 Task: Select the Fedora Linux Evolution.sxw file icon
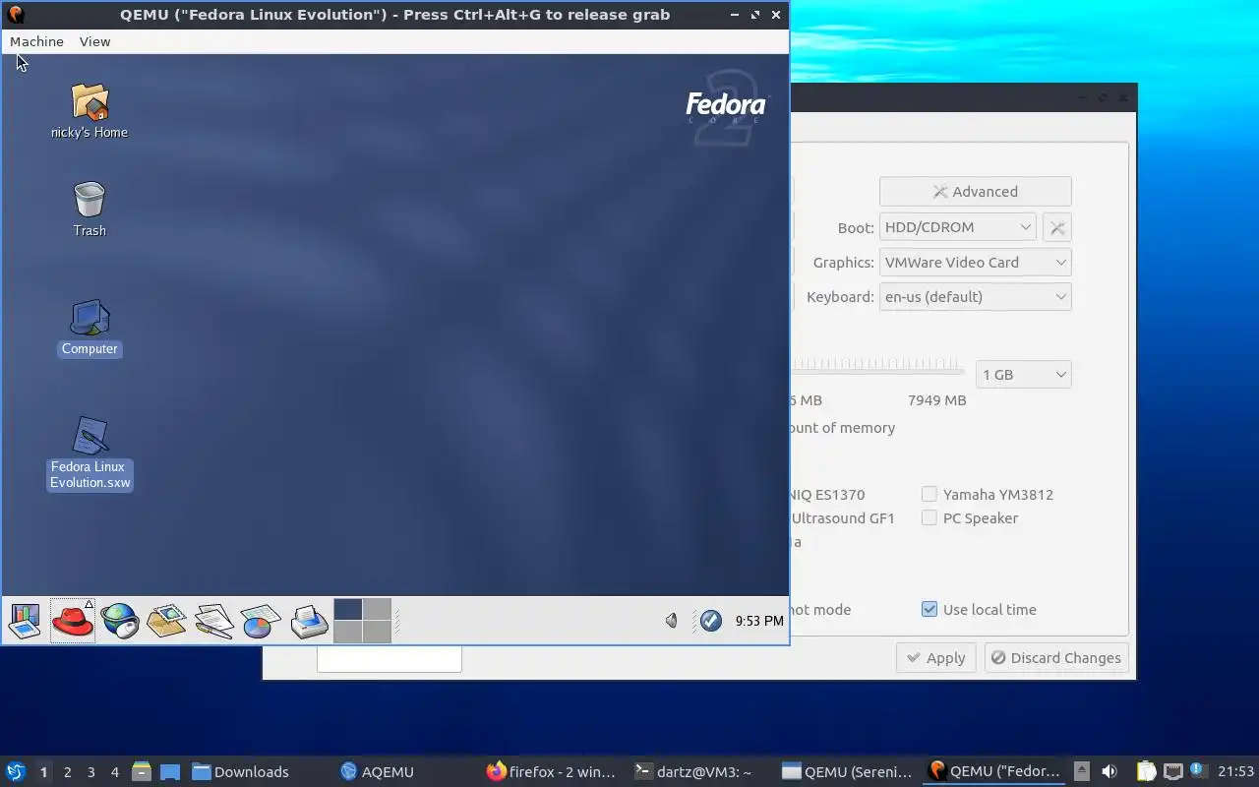[x=90, y=453]
